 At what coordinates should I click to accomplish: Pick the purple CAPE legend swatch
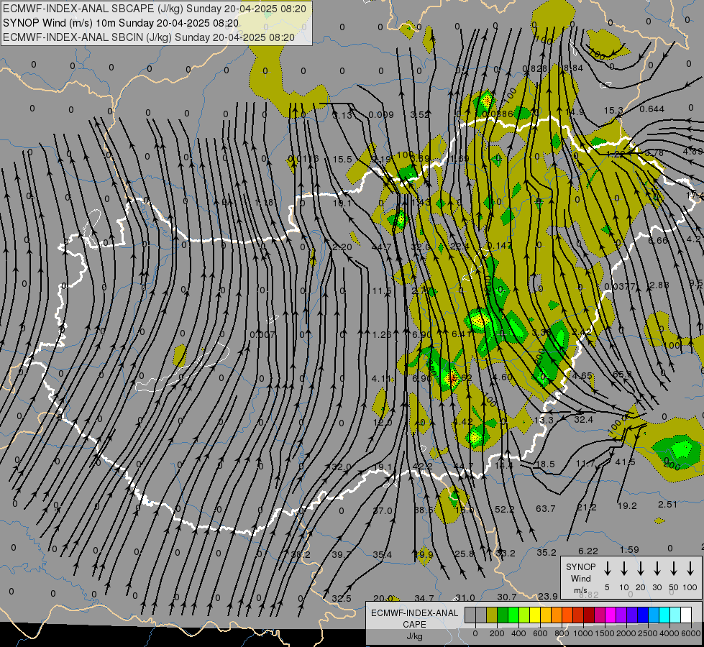click(x=621, y=615)
